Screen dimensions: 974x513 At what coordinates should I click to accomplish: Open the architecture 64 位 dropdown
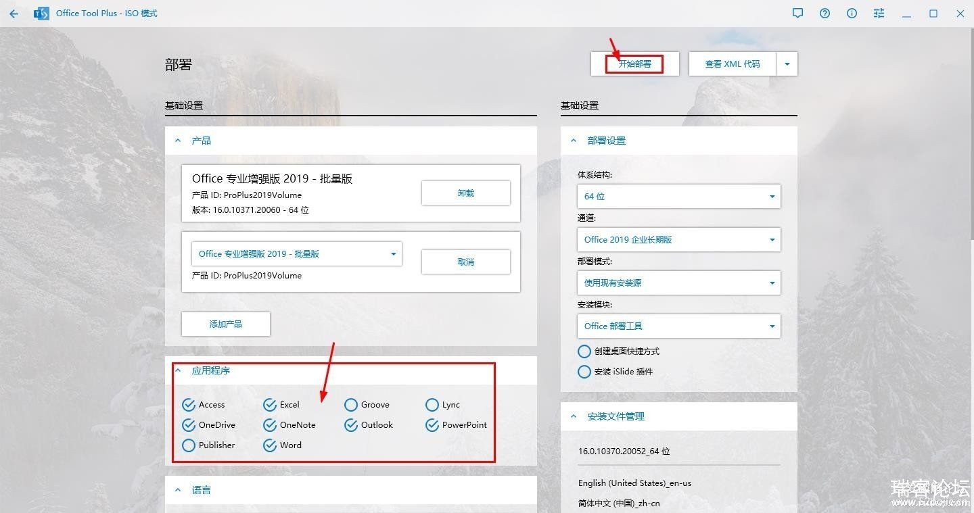coord(678,197)
